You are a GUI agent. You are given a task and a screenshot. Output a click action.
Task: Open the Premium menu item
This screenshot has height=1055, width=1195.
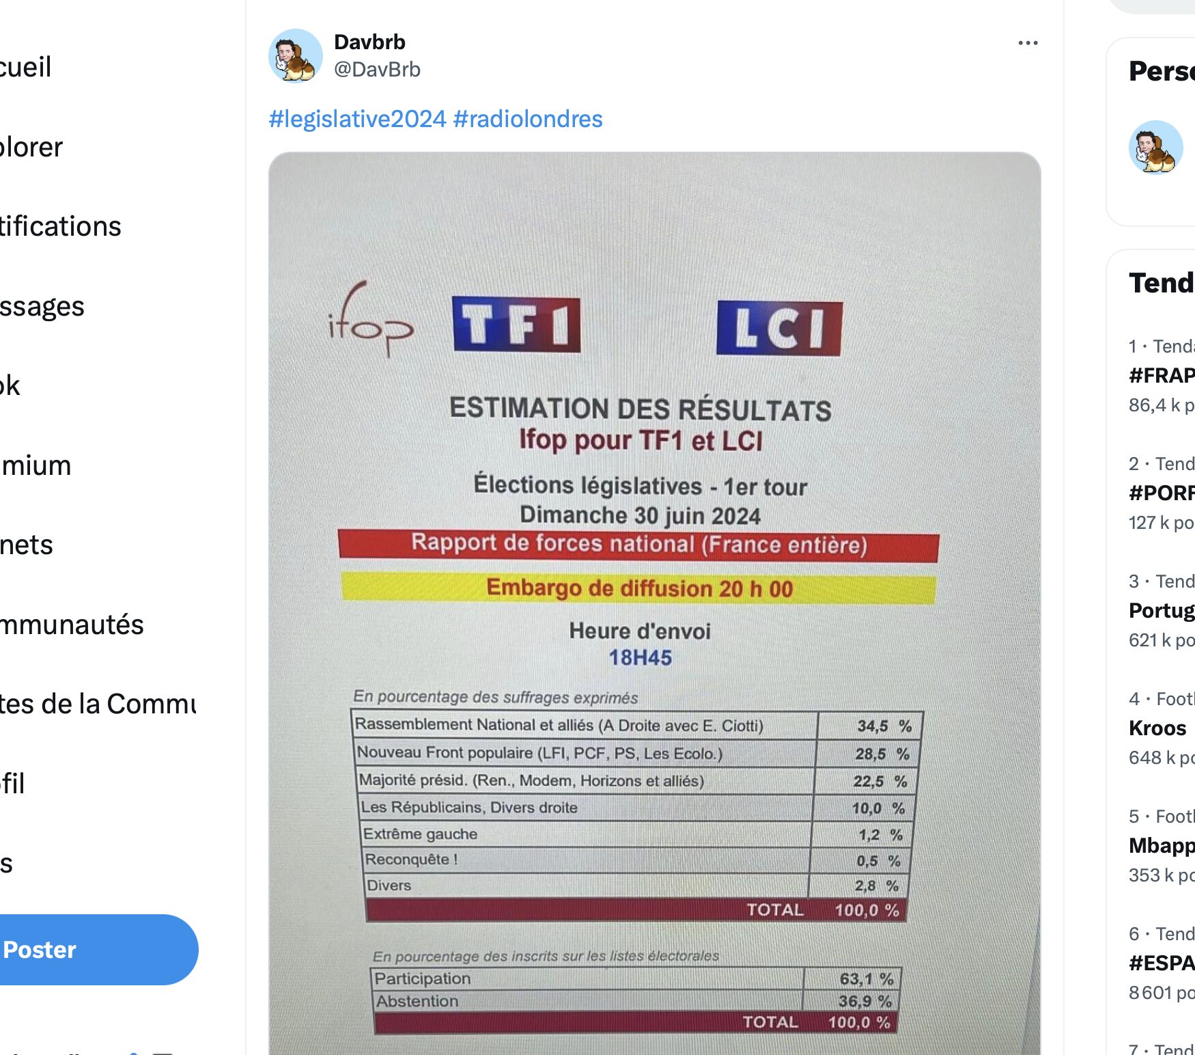tap(36, 465)
